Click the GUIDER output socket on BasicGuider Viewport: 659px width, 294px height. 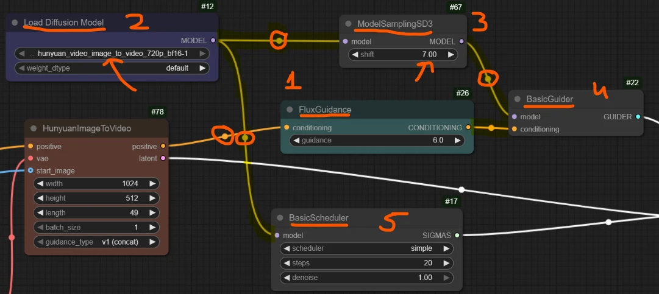pos(638,116)
